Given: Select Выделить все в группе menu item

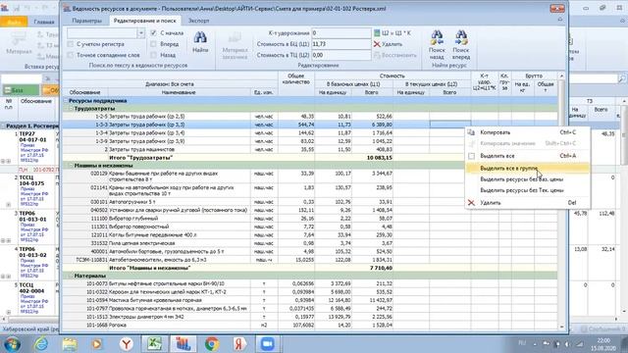Looking at the screenshot, I should click(527, 169).
